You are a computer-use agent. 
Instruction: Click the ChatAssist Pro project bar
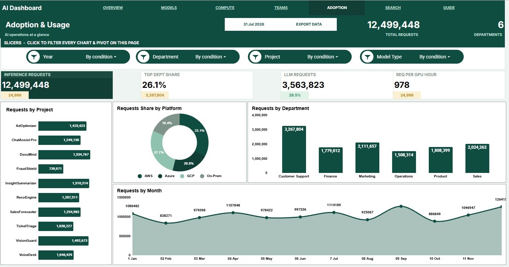(x=59, y=140)
